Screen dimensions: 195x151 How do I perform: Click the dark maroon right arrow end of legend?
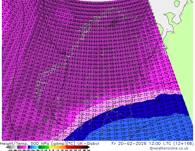(89, 147)
